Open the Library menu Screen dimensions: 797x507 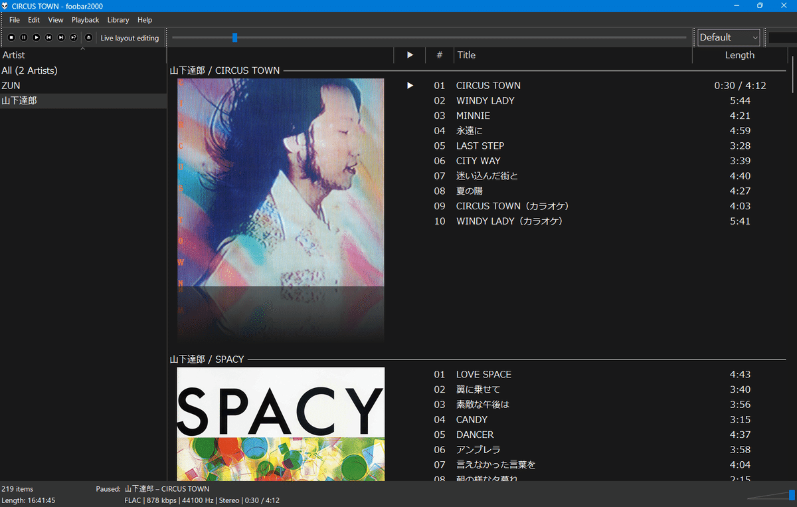point(118,20)
